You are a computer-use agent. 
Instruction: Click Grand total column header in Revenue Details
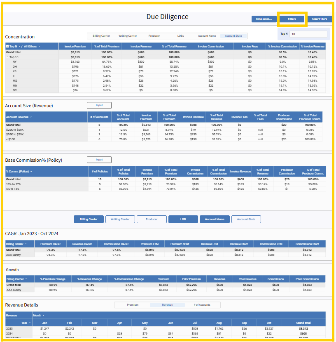[x=303, y=323]
